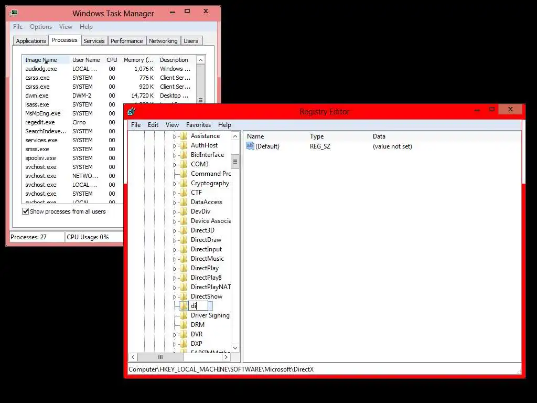Click the Cryptography folder icon
Viewport: 537px width, 403px height.
click(x=184, y=183)
